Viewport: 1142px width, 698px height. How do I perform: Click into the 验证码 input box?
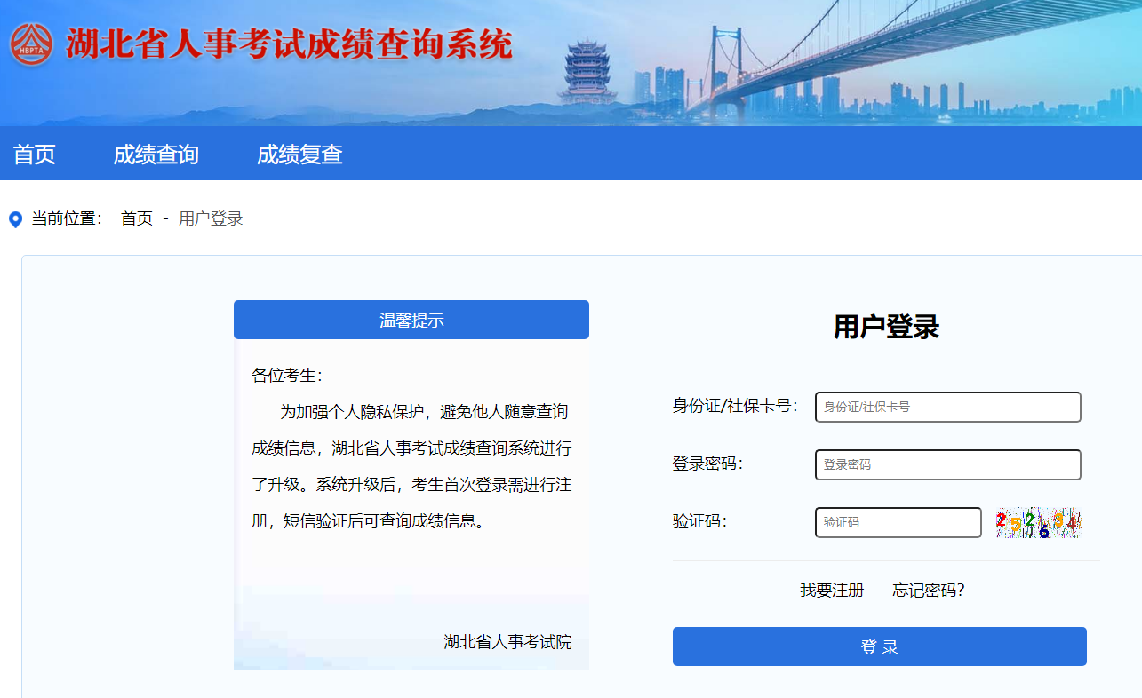pos(898,522)
